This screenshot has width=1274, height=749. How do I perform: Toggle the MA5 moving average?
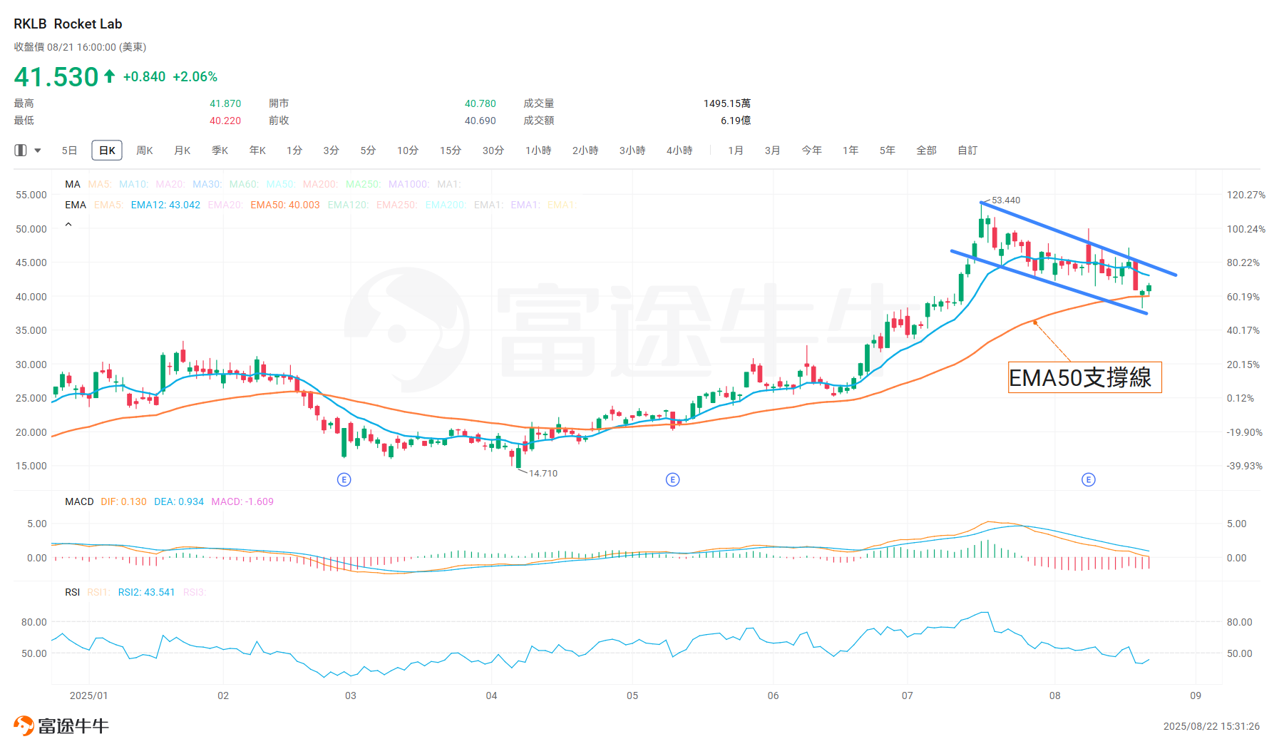(99, 184)
